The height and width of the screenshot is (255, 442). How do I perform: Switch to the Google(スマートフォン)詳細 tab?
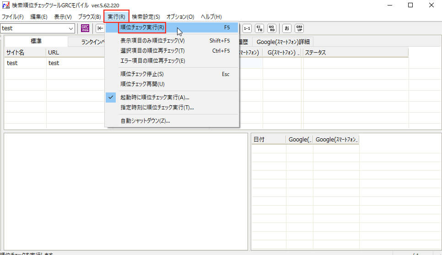click(283, 42)
